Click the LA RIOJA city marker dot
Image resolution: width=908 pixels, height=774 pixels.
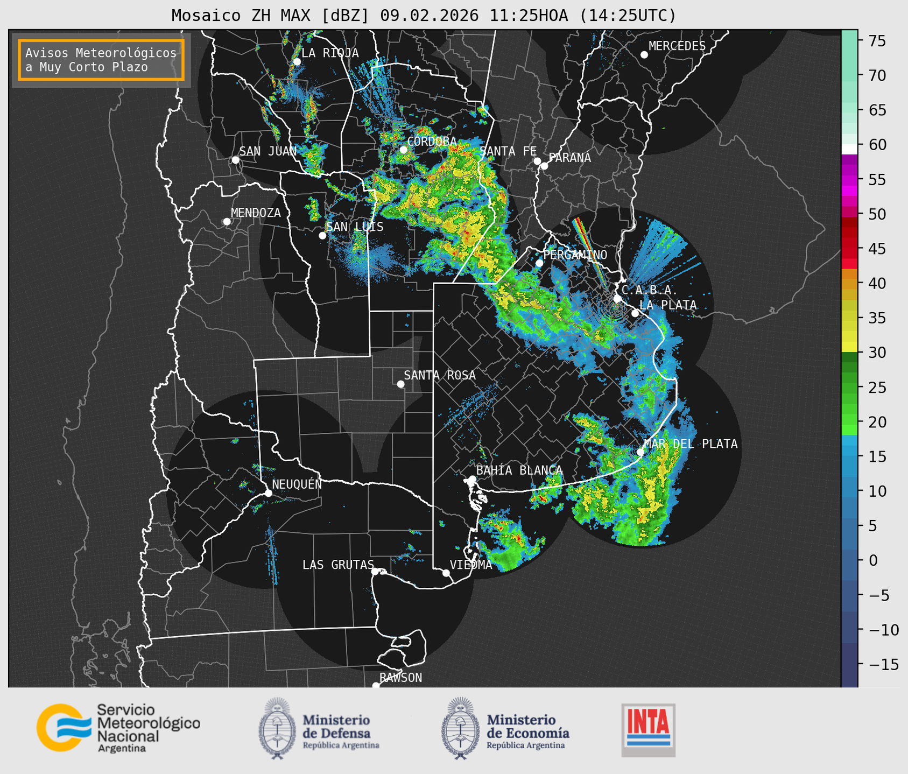(297, 62)
